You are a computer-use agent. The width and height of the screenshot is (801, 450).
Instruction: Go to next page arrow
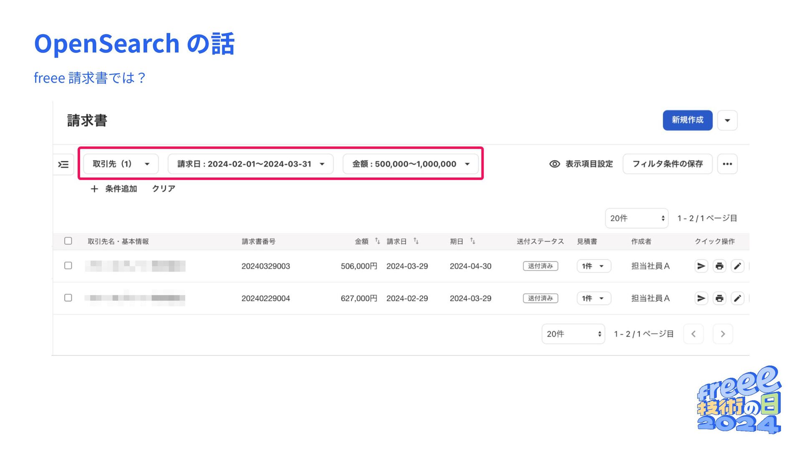[x=723, y=334]
